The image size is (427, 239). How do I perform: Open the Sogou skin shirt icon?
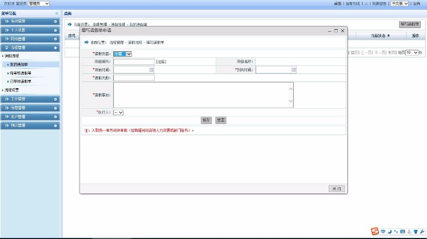pos(416,232)
